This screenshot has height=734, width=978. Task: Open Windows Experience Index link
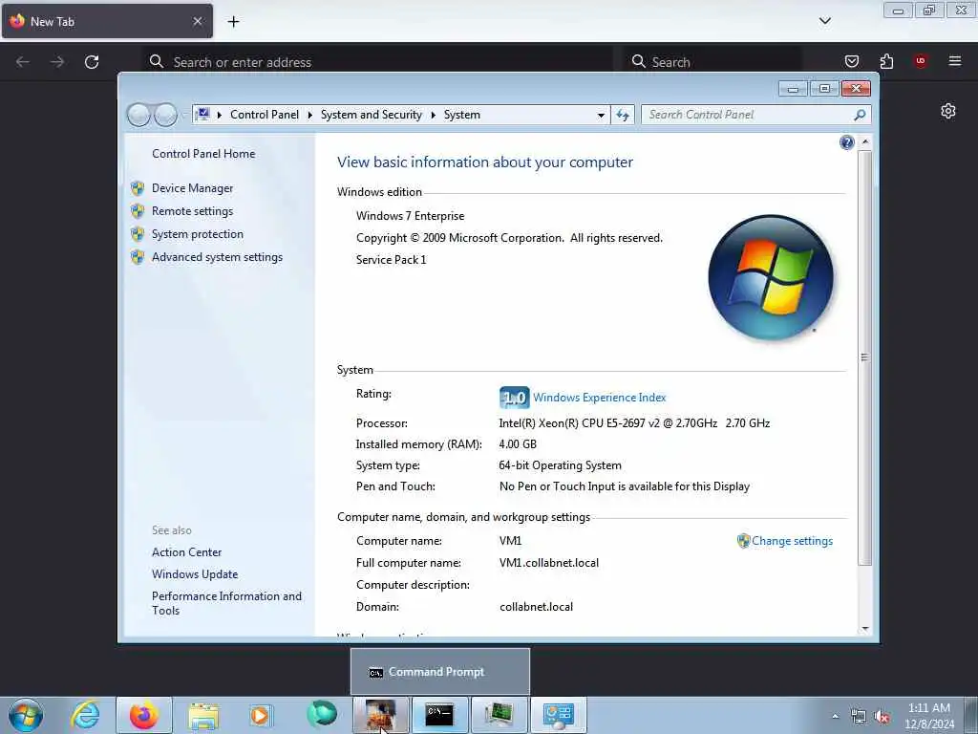(599, 398)
